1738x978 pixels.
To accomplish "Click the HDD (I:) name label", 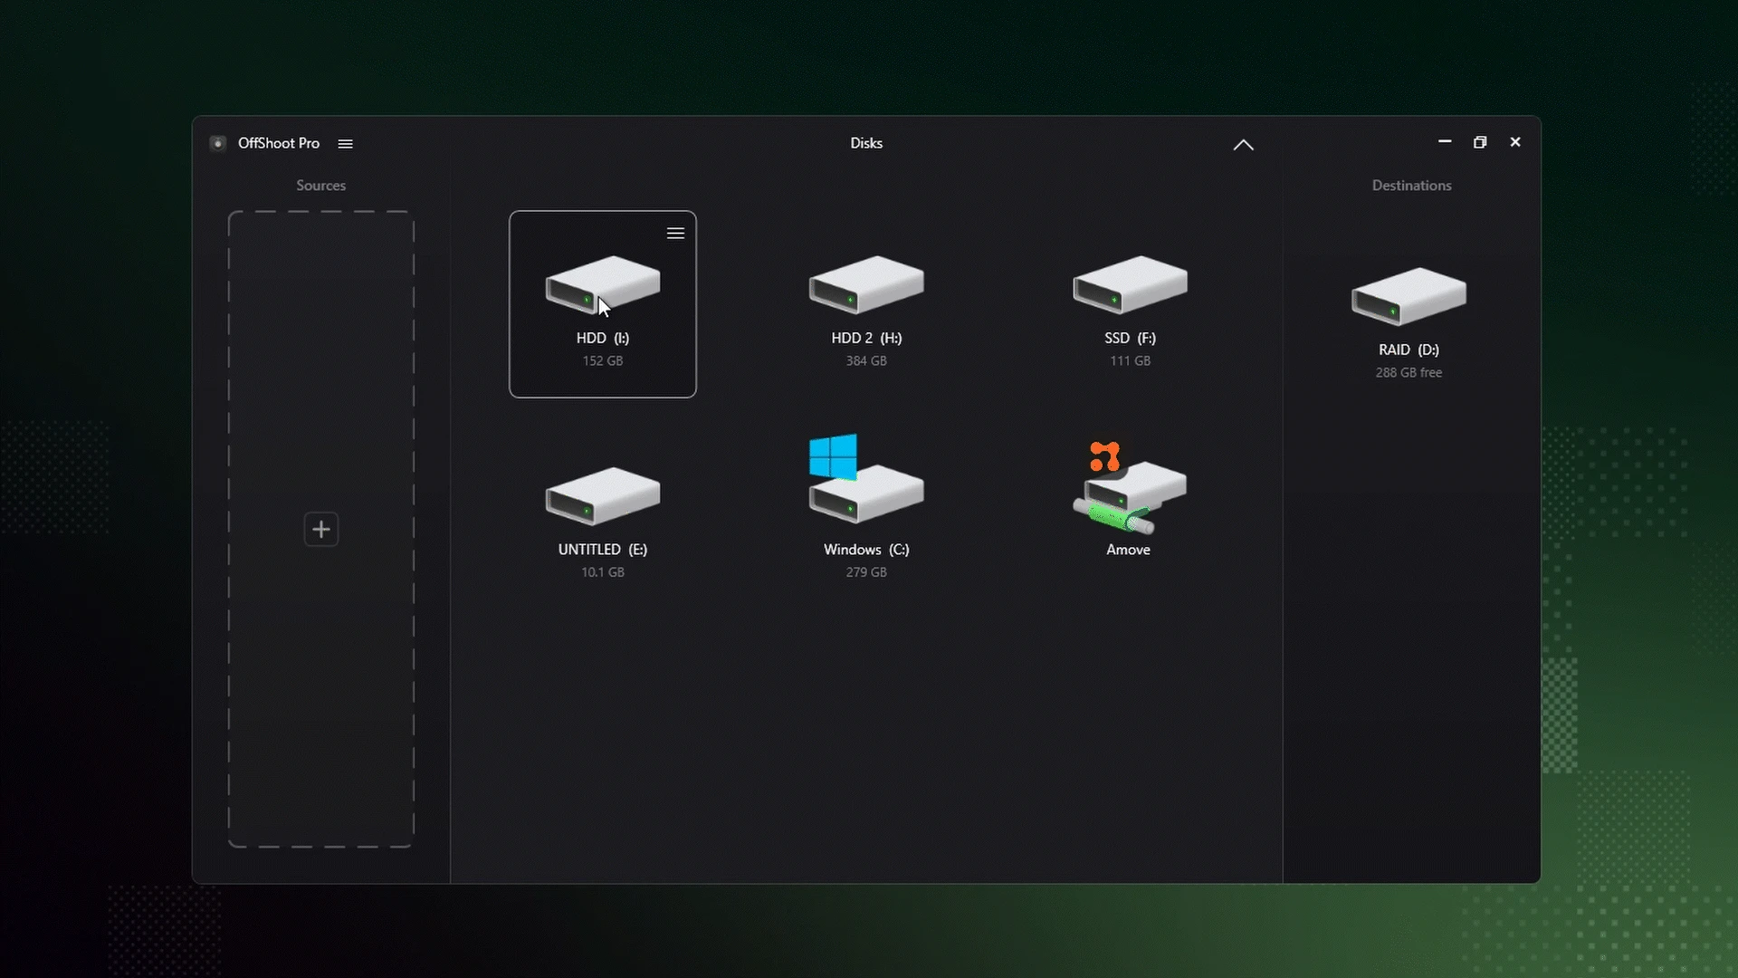I will (x=602, y=338).
